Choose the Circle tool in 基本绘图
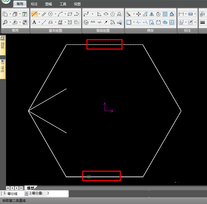Viewport: 207px width, 204px height. (51, 14)
